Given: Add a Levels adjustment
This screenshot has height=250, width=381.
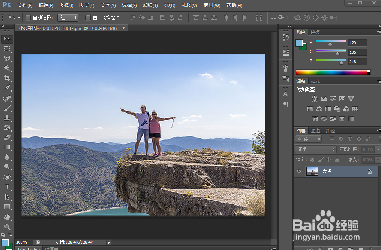Looking at the screenshot, I should 324,99.
